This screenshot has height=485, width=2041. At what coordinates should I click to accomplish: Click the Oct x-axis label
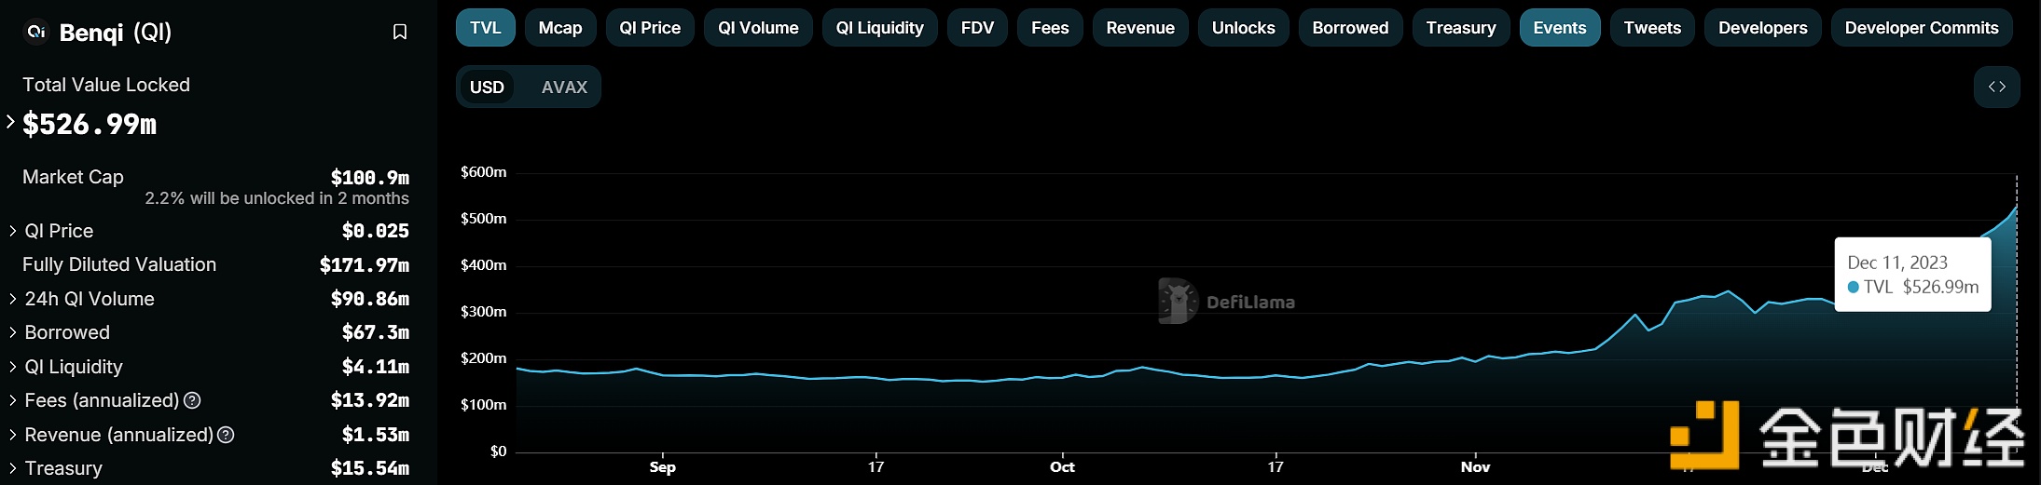coord(1062,467)
